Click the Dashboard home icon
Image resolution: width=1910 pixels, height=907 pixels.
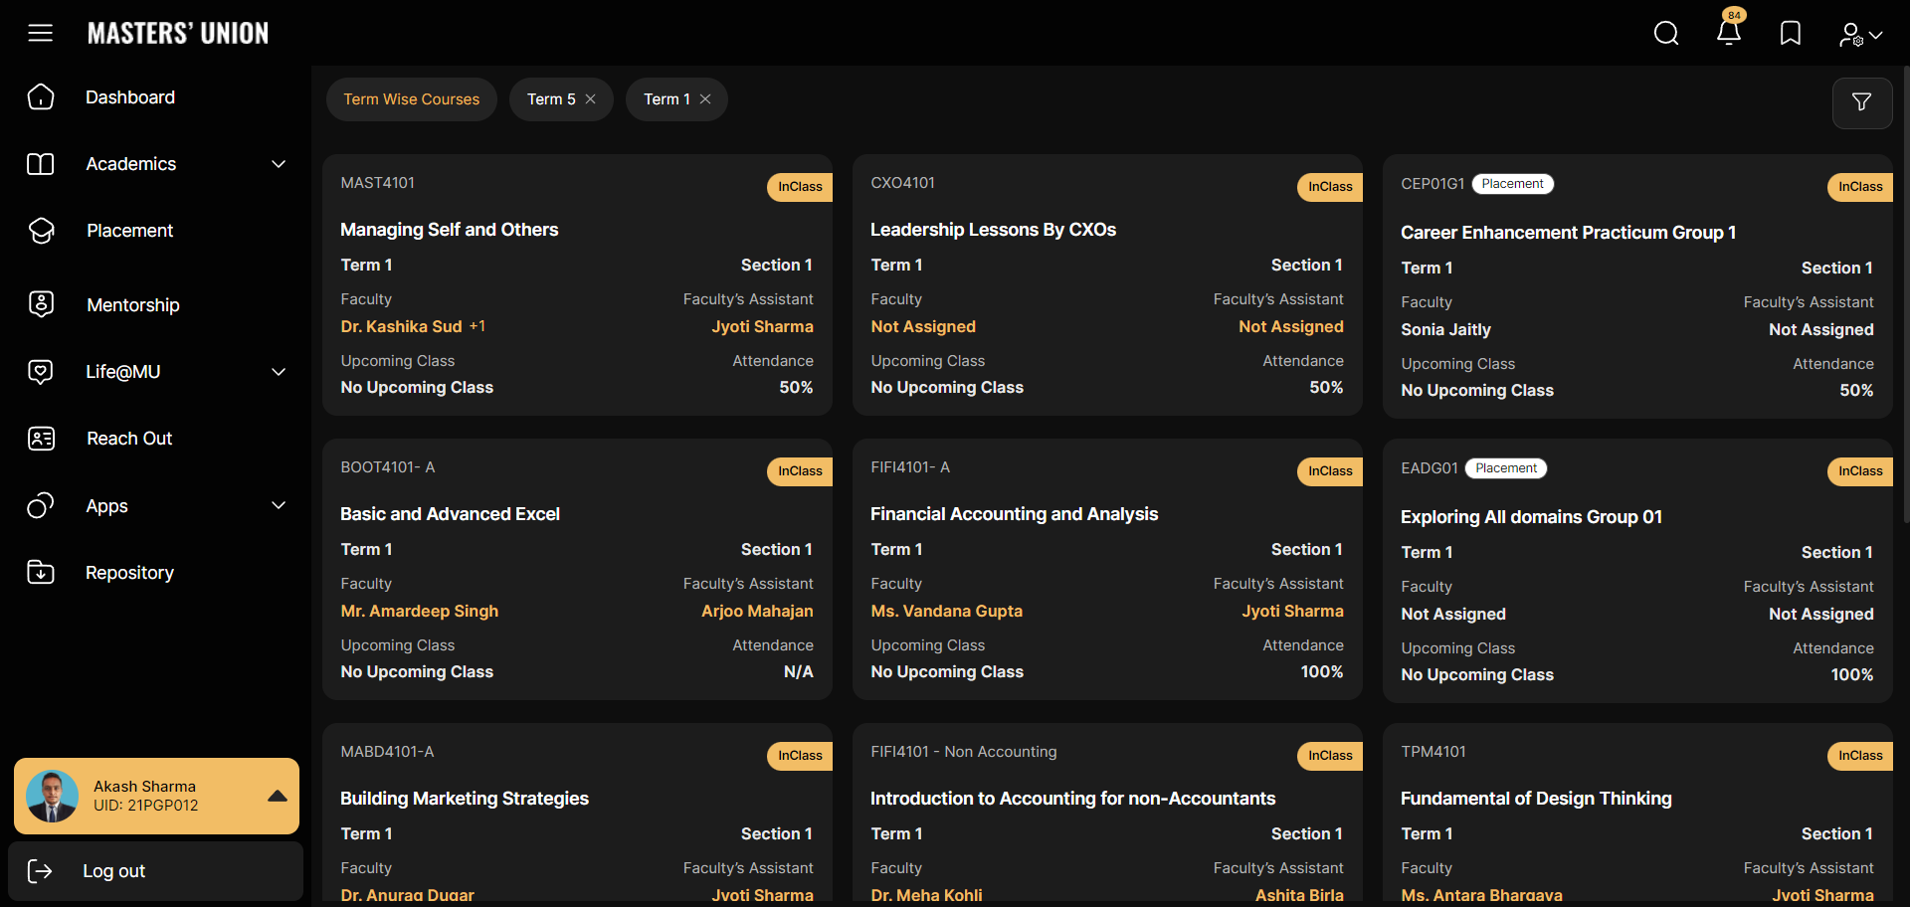pos(41,97)
